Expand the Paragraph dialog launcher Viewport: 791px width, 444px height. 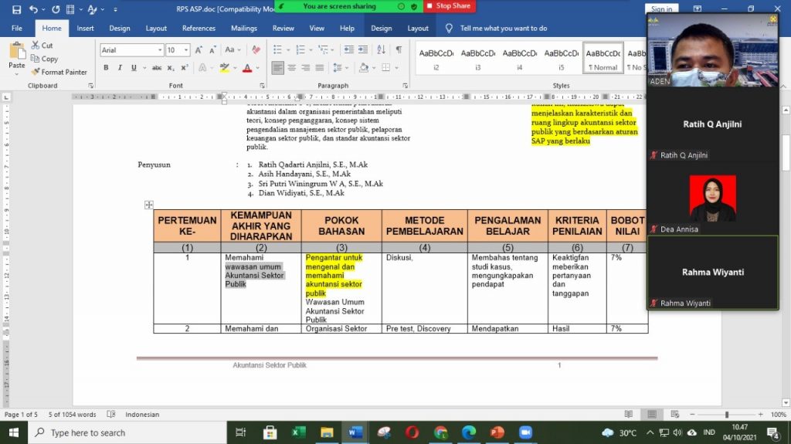pos(405,86)
